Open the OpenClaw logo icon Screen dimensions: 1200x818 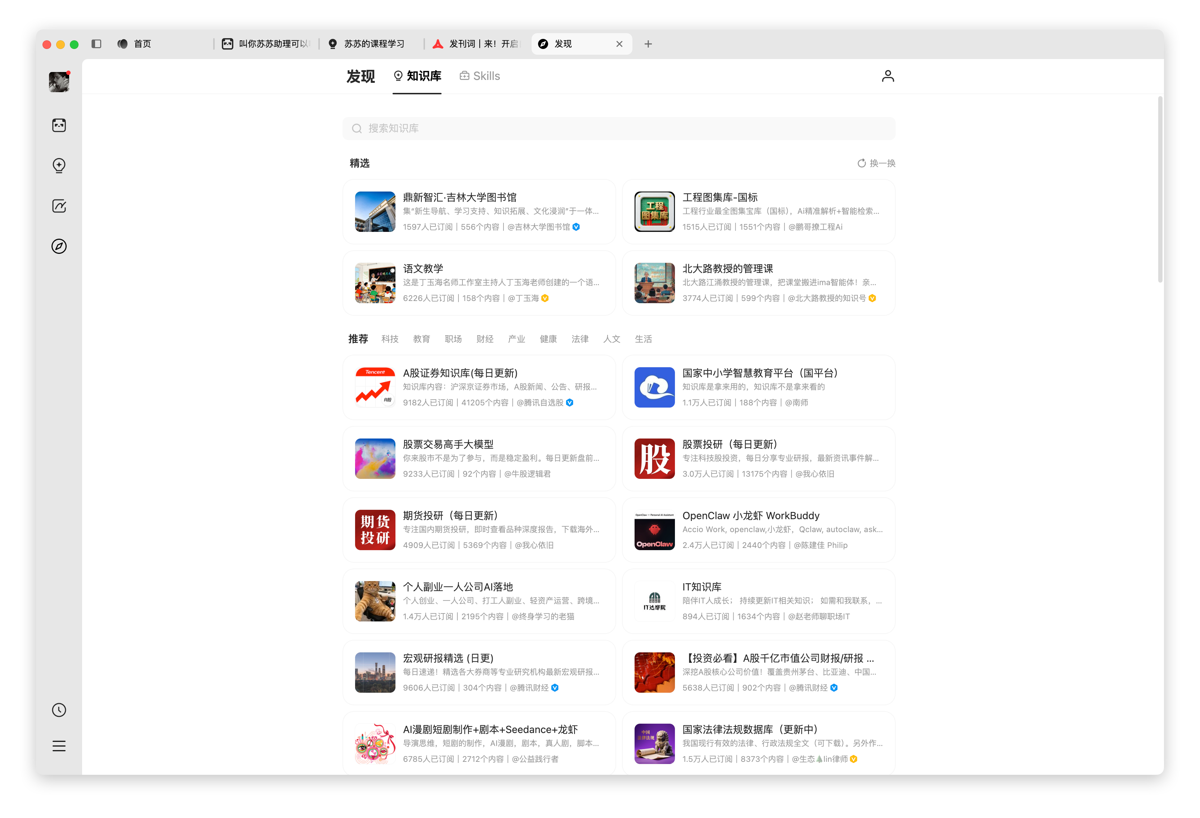coord(654,530)
